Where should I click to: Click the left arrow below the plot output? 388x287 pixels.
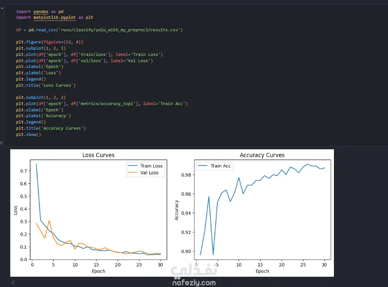pos(13,282)
